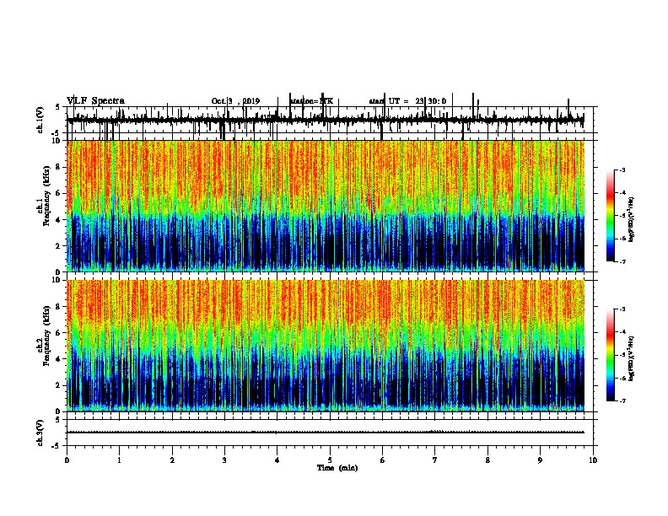This screenshot has width=668, height=516.
Task: Select the station label text in header
Action: (x=311, y=101)
